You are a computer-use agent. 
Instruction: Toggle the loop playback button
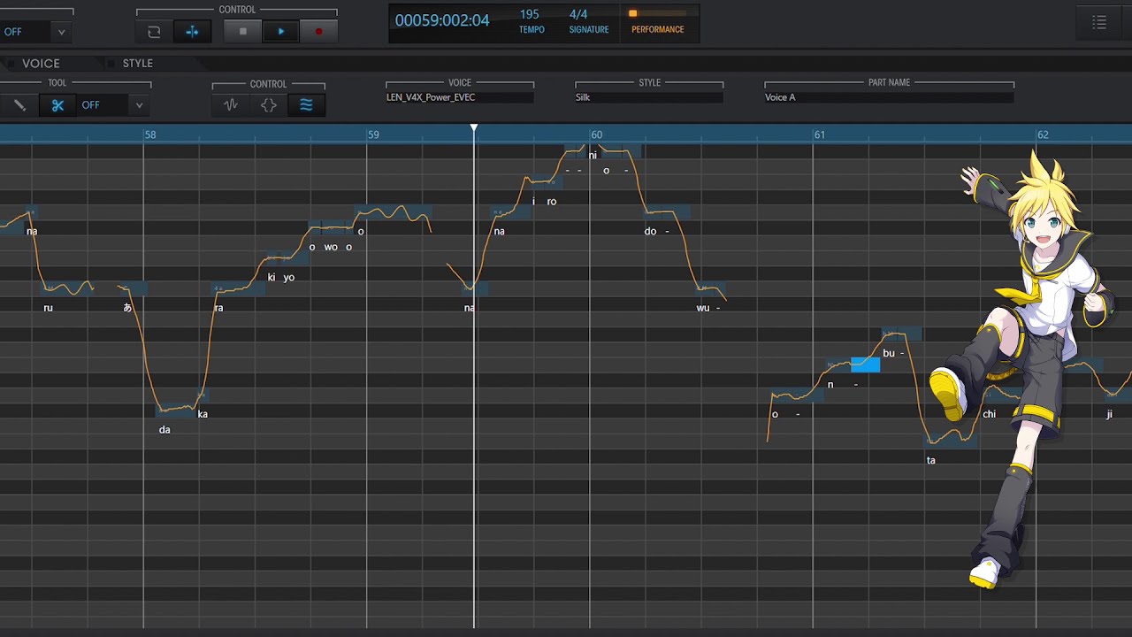(154, 32)
